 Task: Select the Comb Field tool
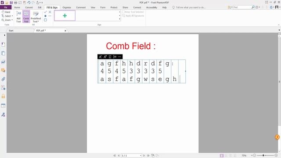coord(26,17)
